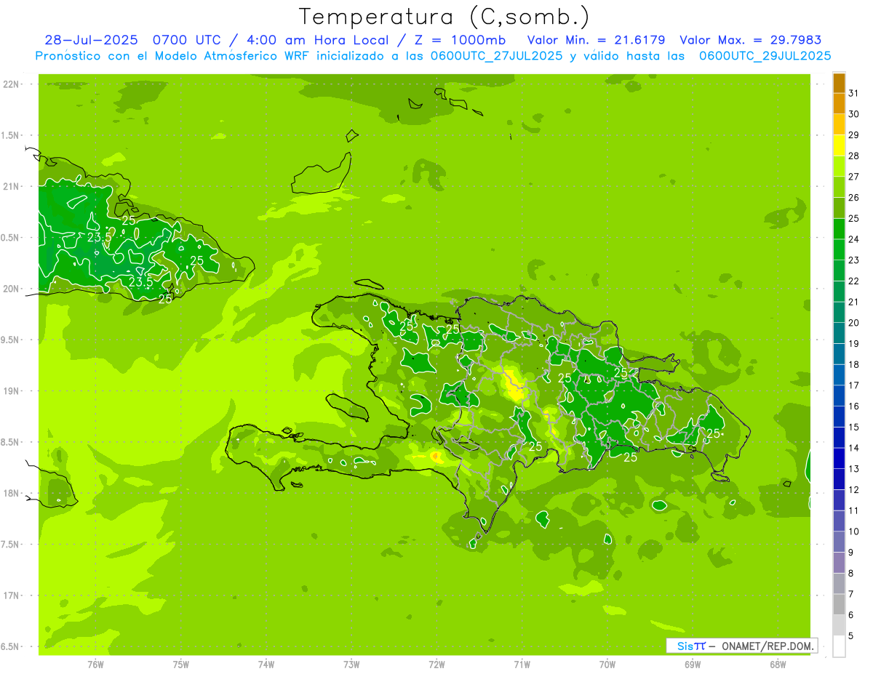Pick the green swatch between 23 and 24

[x=839, y=249]
